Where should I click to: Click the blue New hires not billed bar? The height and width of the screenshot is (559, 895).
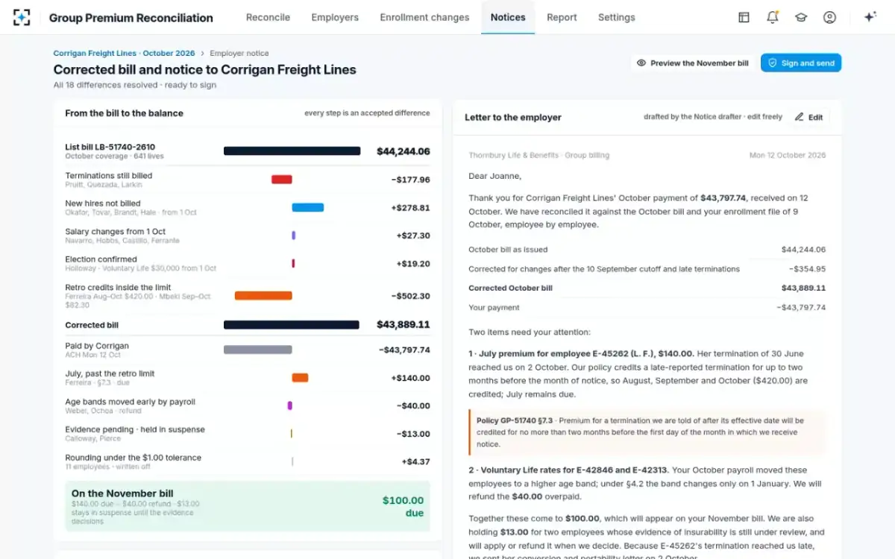308,207
